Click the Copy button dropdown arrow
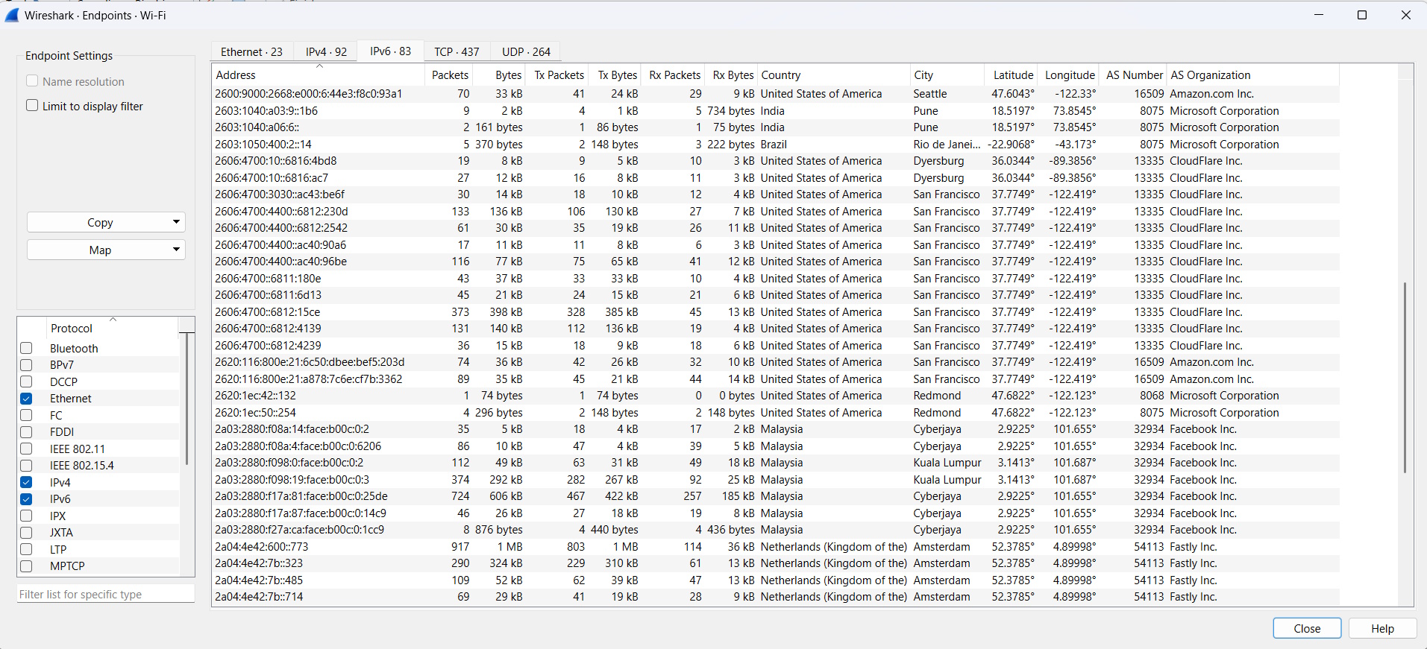The height and width of the screenshot is (649, 1427). click(176, 222)
